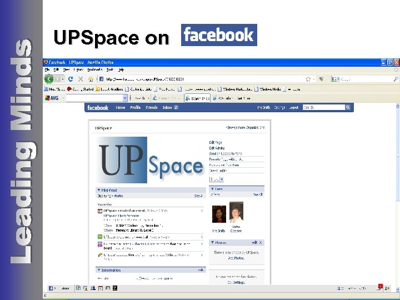Close the Photos box with its X

point(261,243)
